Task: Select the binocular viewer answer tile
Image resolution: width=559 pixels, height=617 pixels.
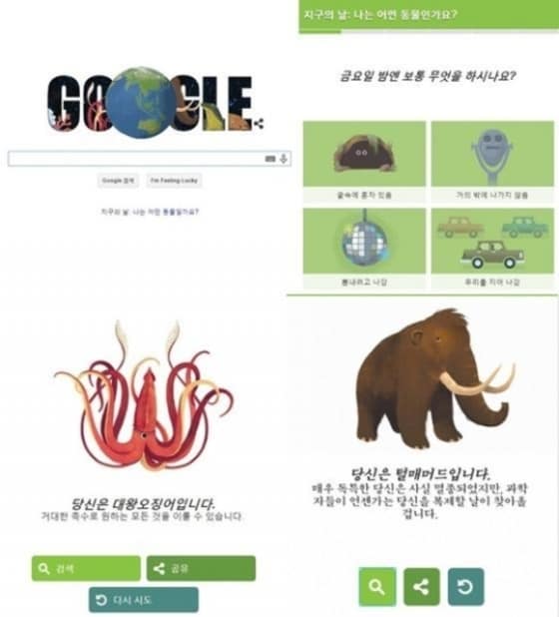Action: (492, 162)
